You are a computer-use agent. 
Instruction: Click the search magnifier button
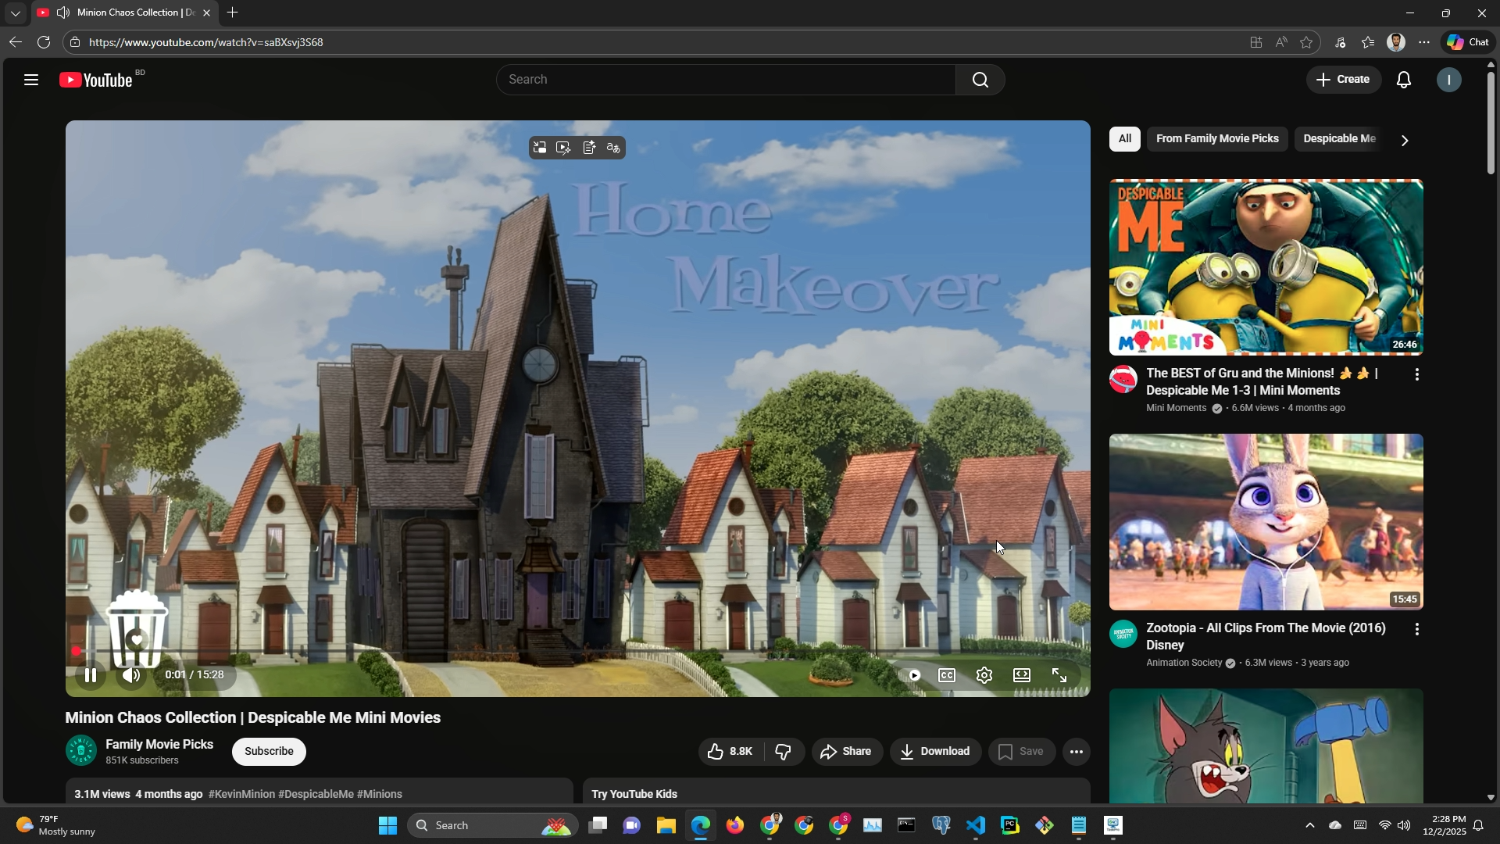pos(980,80)
